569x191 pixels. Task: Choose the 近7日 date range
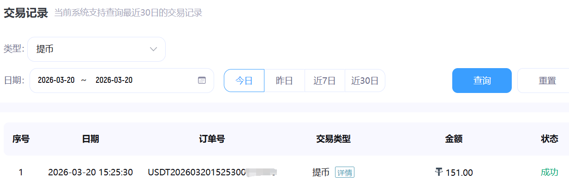pyautogui.click(x=324, y=81)
